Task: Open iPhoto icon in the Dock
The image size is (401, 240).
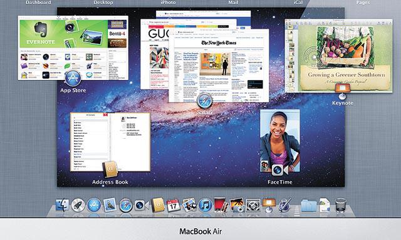Action: pos(237,205)
